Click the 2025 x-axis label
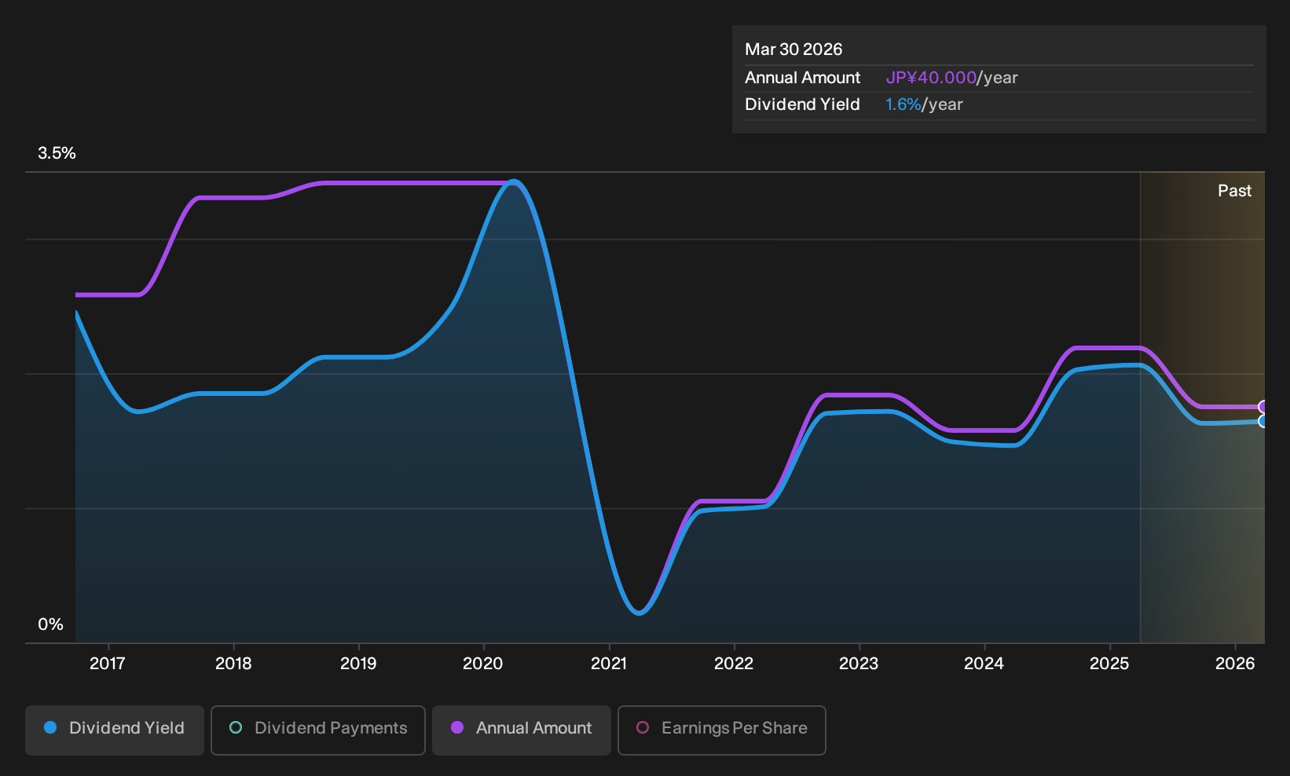The image size is (1290, 776). [x=1109, y=664]
